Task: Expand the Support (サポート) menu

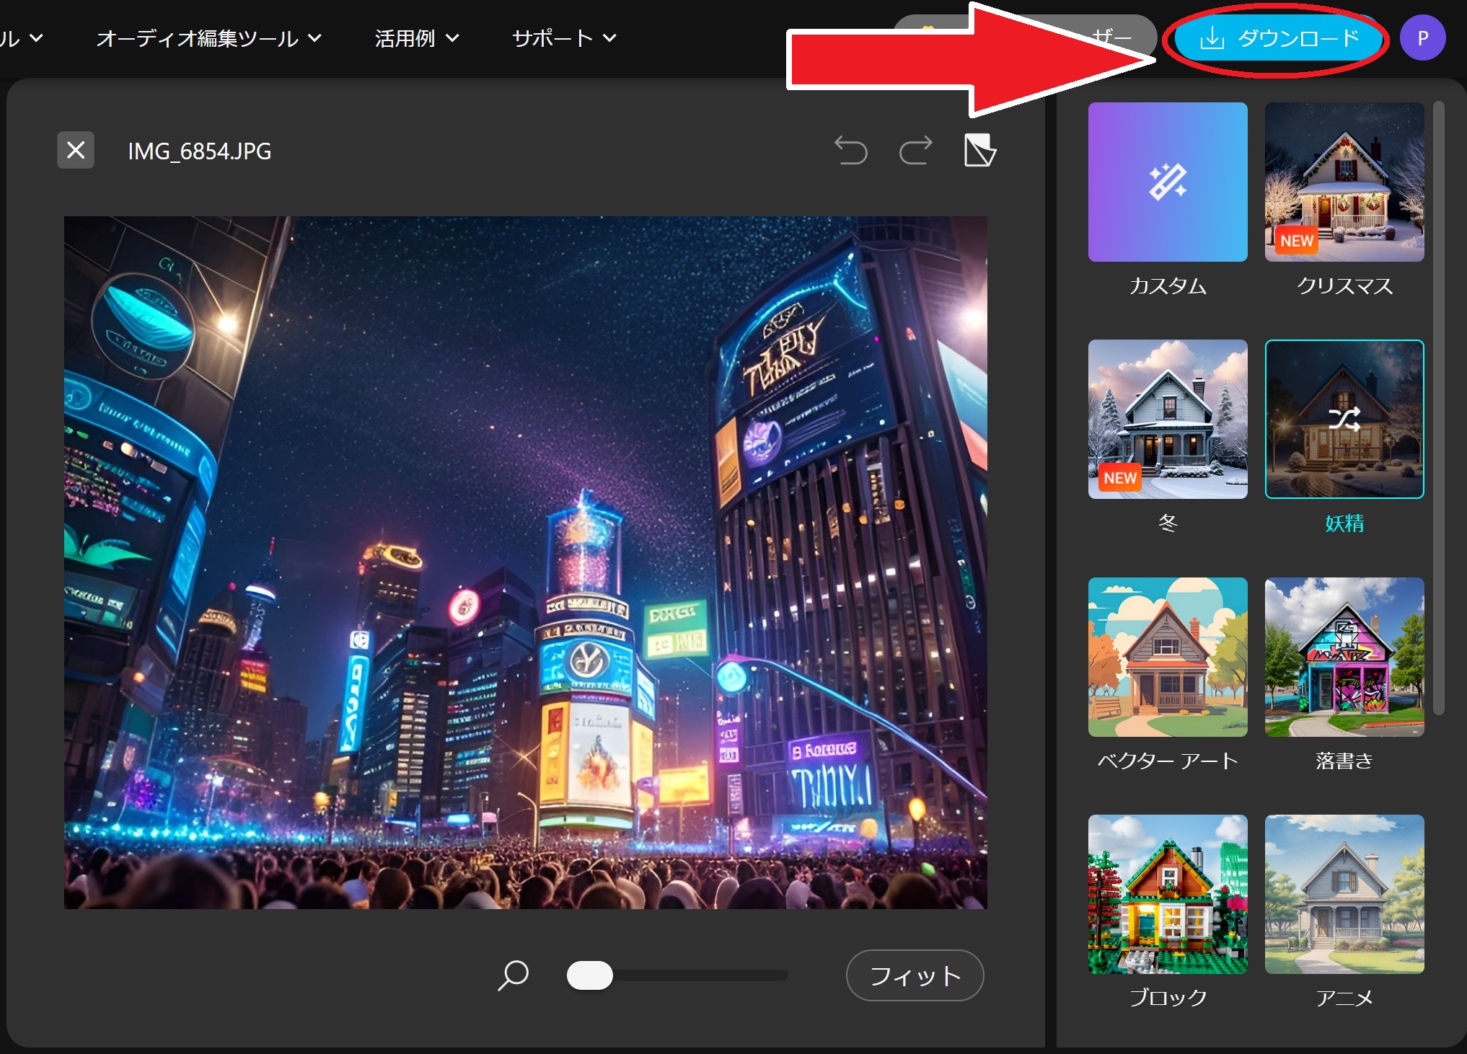Action: [x=564, y=38]
